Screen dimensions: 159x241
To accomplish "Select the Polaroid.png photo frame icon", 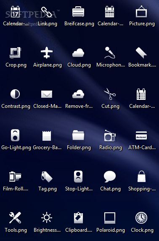I will [110, 218].
